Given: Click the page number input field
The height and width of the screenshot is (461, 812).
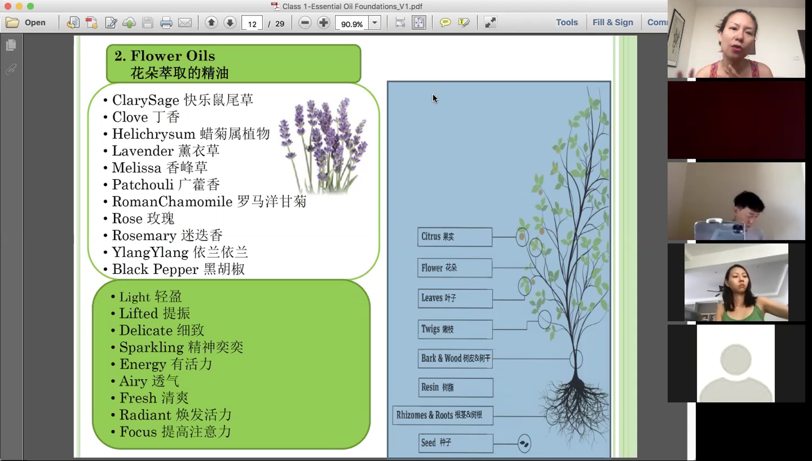Looking at the screenshot, I should pyautogui.click(x=252, y=24).
